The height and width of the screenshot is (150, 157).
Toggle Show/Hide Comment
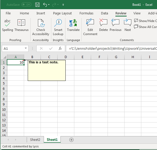coord(145,21)
